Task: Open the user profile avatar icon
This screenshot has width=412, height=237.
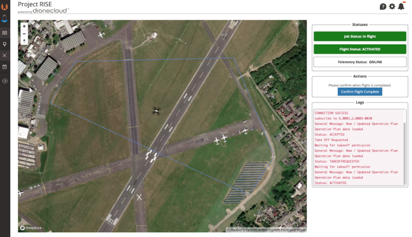Action: [x=5, y=19]
